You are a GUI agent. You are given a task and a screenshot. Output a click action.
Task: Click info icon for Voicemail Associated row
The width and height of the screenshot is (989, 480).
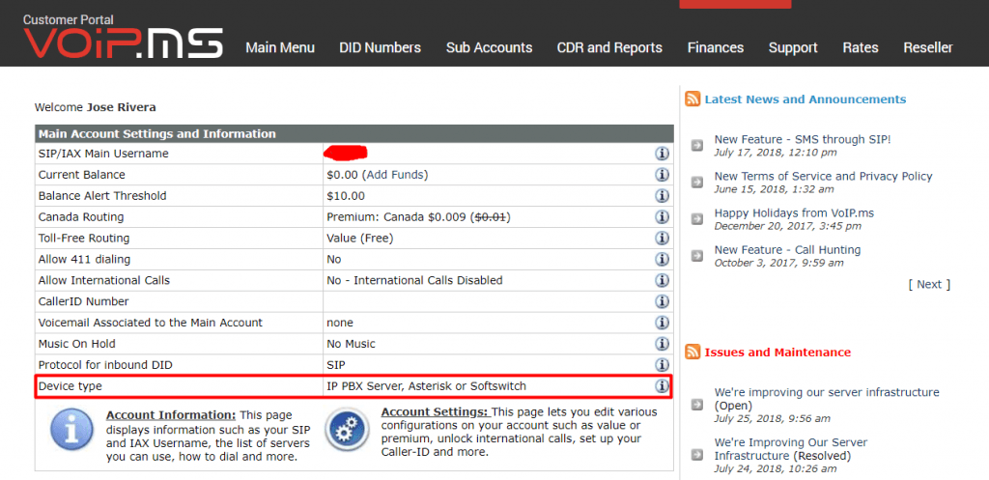pos(662,323)
